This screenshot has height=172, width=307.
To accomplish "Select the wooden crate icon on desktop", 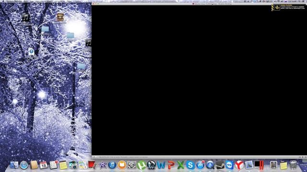I will [60, 17].
